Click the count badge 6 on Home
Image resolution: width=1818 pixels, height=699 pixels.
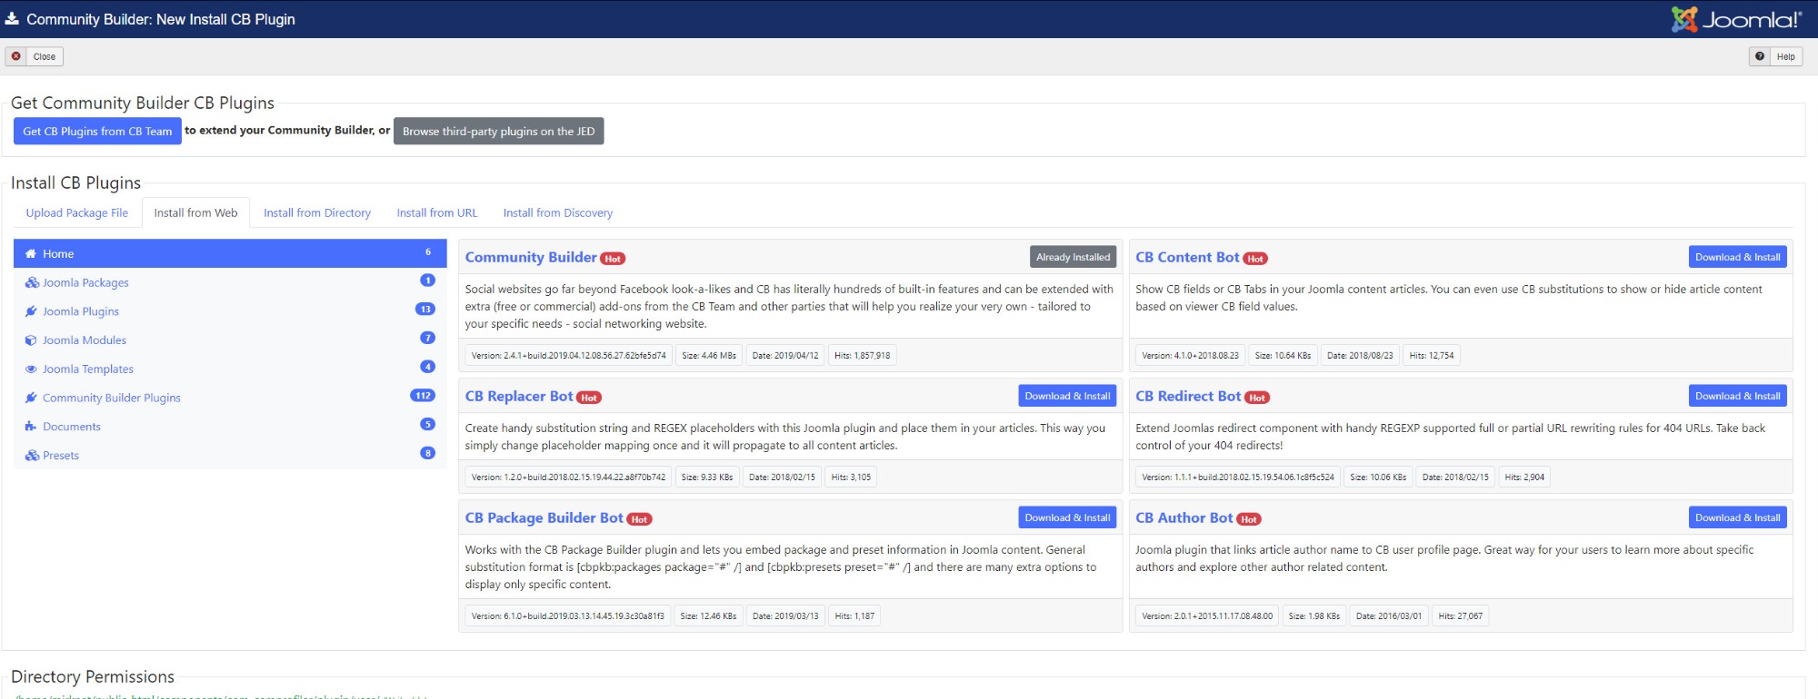pyautogui.click(x=428, y=252)
